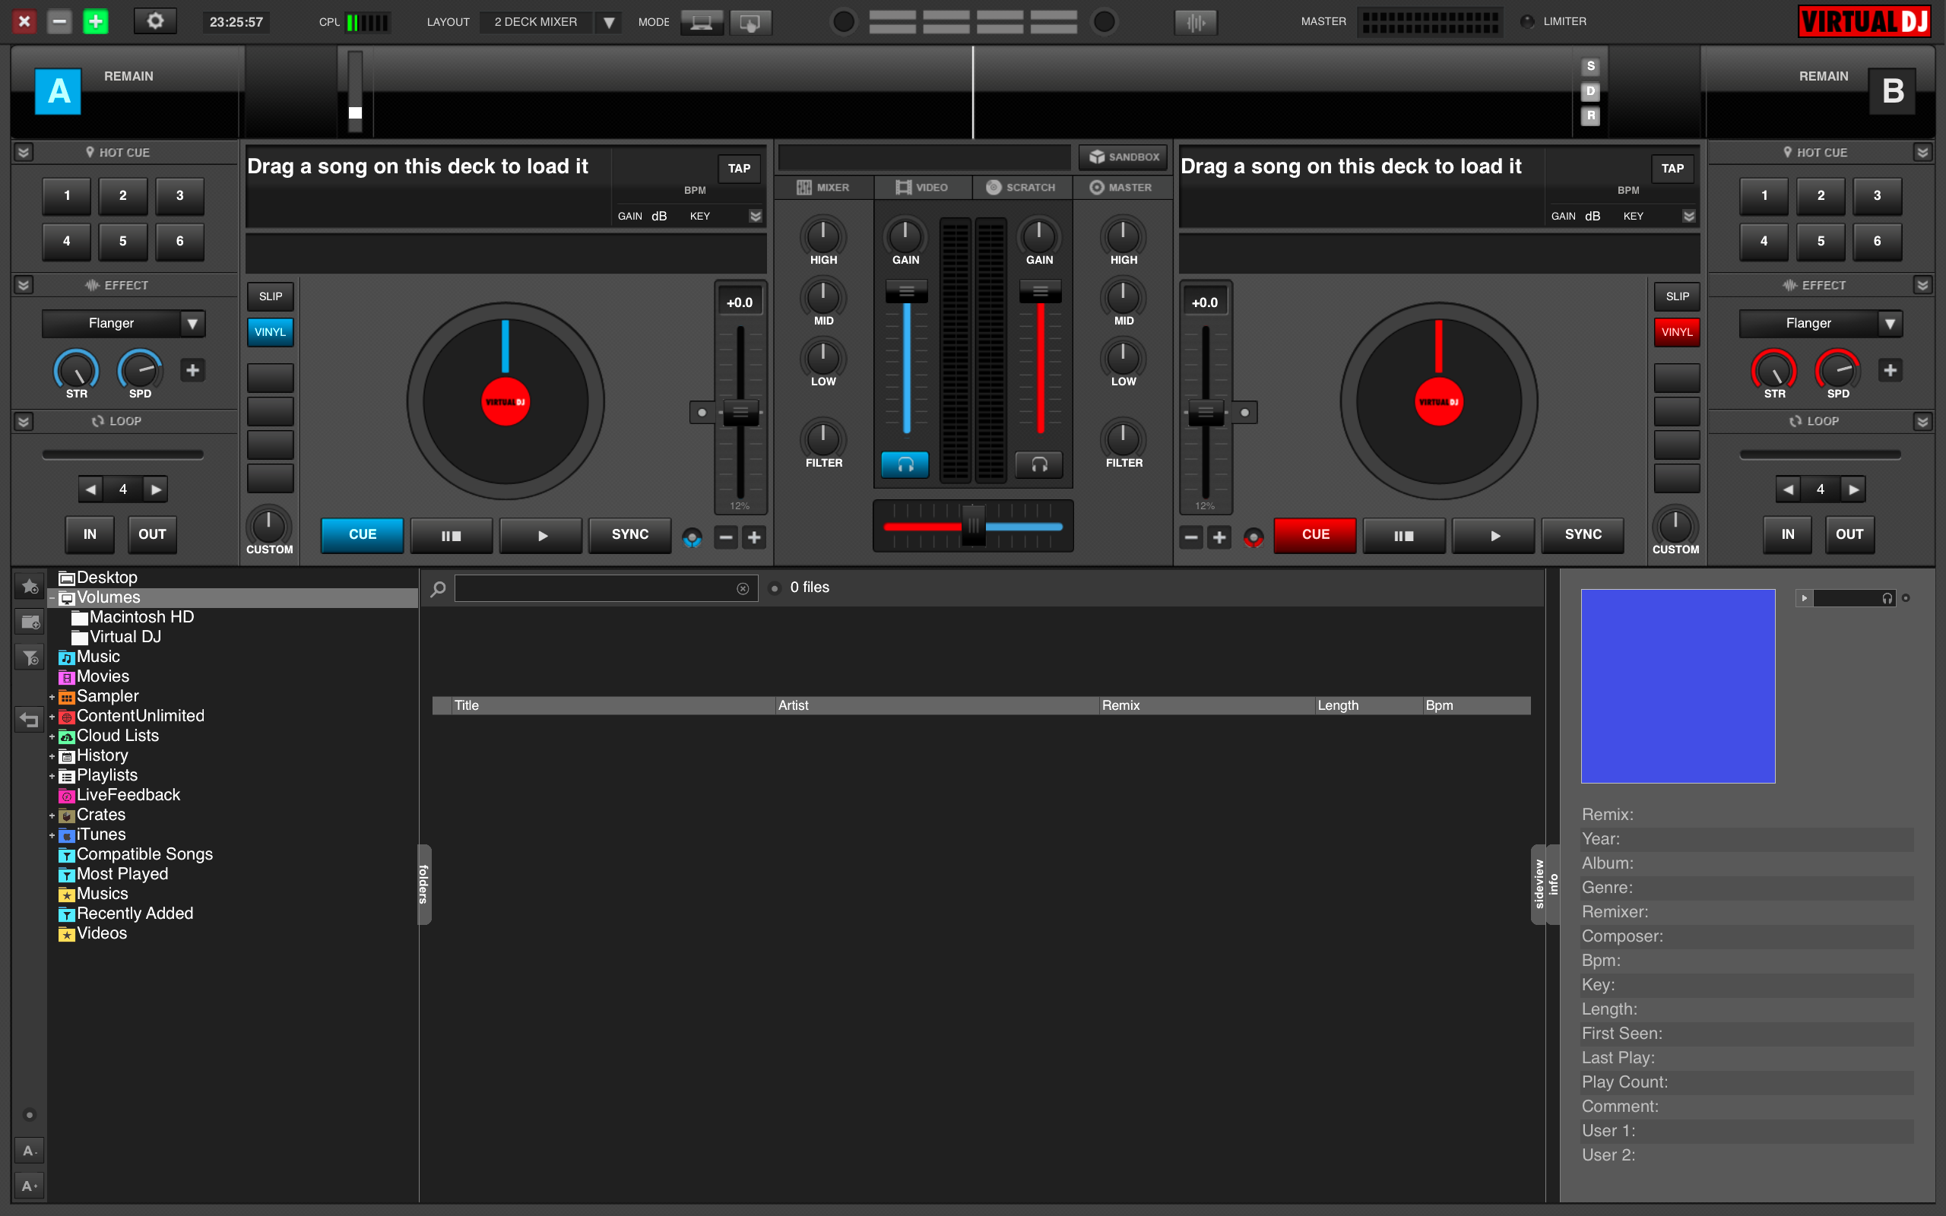Screen dimensions: 1946x1216
Task: Drag the crossfader slider left
Action: [972, 524]
